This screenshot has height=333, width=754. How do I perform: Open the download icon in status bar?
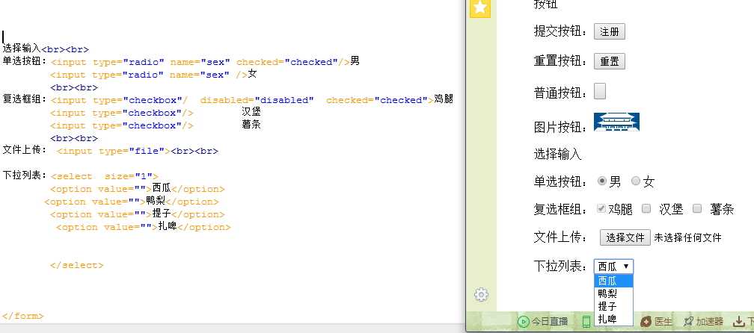(738, 322)
